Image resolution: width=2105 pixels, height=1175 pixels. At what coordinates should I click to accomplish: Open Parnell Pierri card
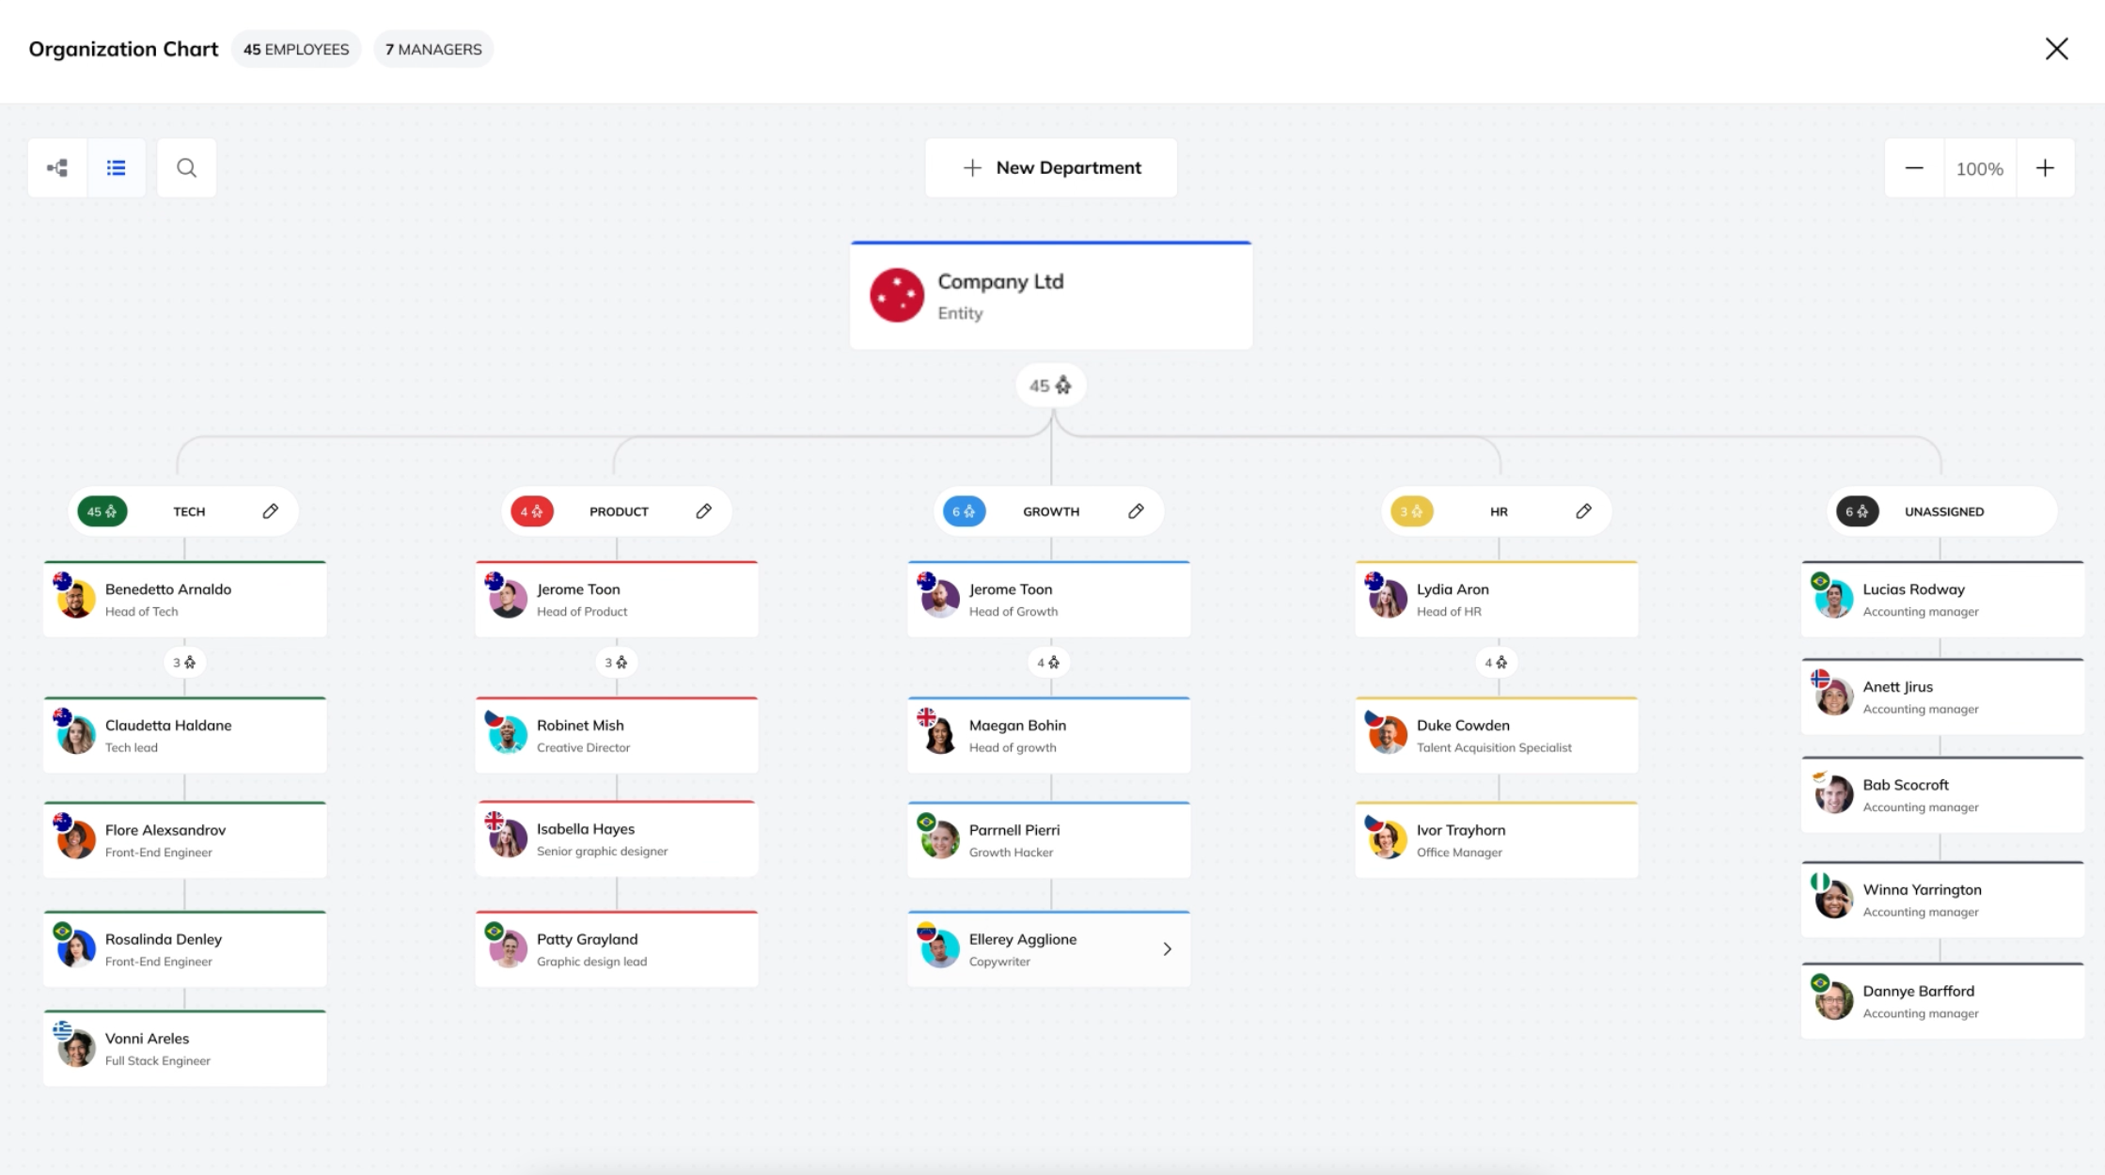(x=1049, y=840)
